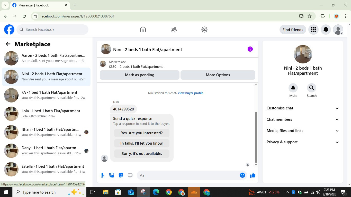Open conversation information purple icon
Screen dimensions: 351x197
pyautogui.click(x=250, y=49)
